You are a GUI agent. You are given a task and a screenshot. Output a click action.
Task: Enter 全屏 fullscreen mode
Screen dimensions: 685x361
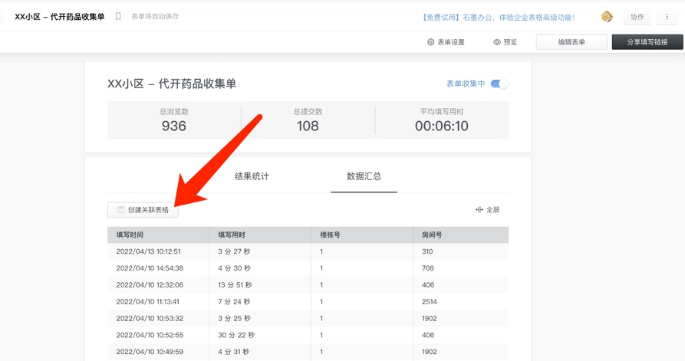point(487,209)
